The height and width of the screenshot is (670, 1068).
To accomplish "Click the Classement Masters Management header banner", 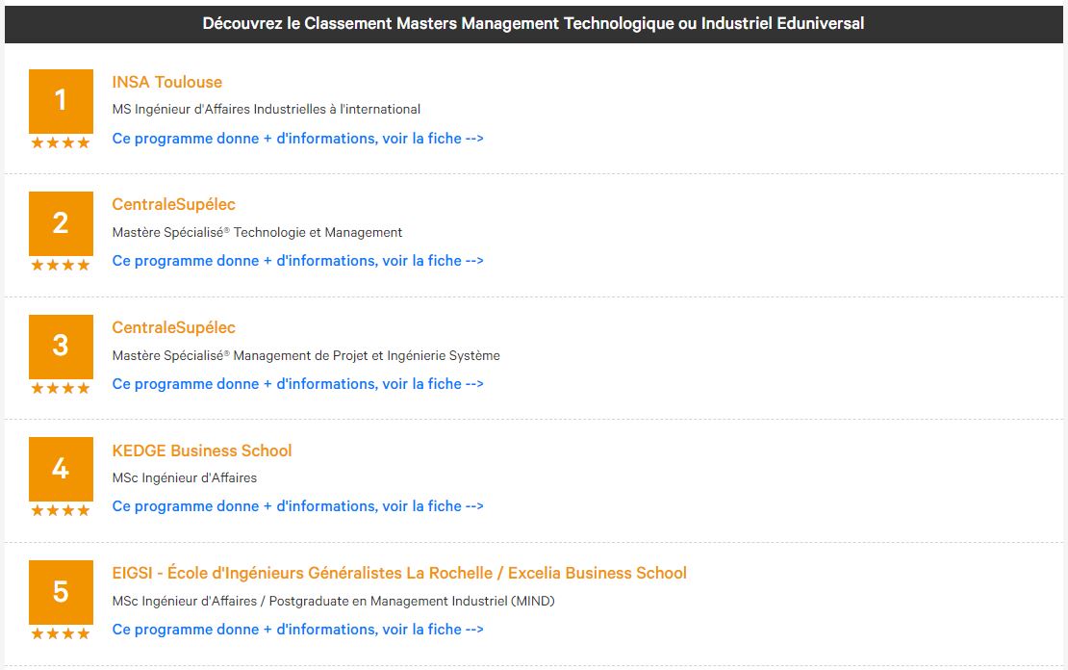I will coord(533,24).
